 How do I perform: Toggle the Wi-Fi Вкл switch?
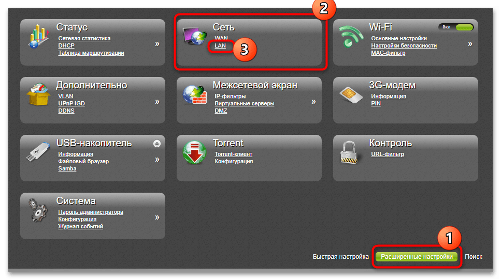(456, 27)
